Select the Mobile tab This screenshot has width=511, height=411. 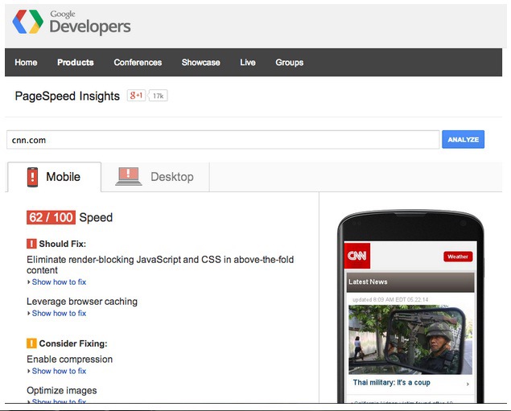click(55, 177)
